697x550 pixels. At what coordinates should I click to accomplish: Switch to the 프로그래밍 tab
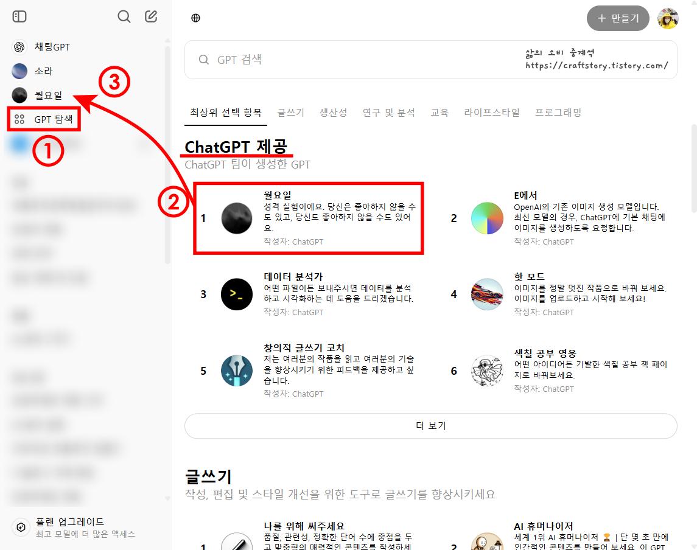pyautogui.click(x=558, y=113)
